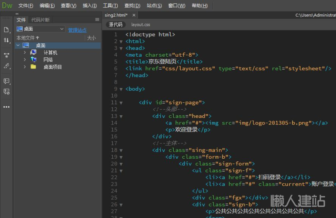
Task: Click the apply comment icon
Action: 6,81
